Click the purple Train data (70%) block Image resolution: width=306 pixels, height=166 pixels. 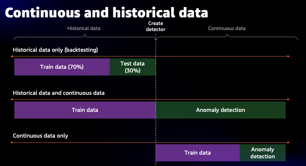(62, 67)
